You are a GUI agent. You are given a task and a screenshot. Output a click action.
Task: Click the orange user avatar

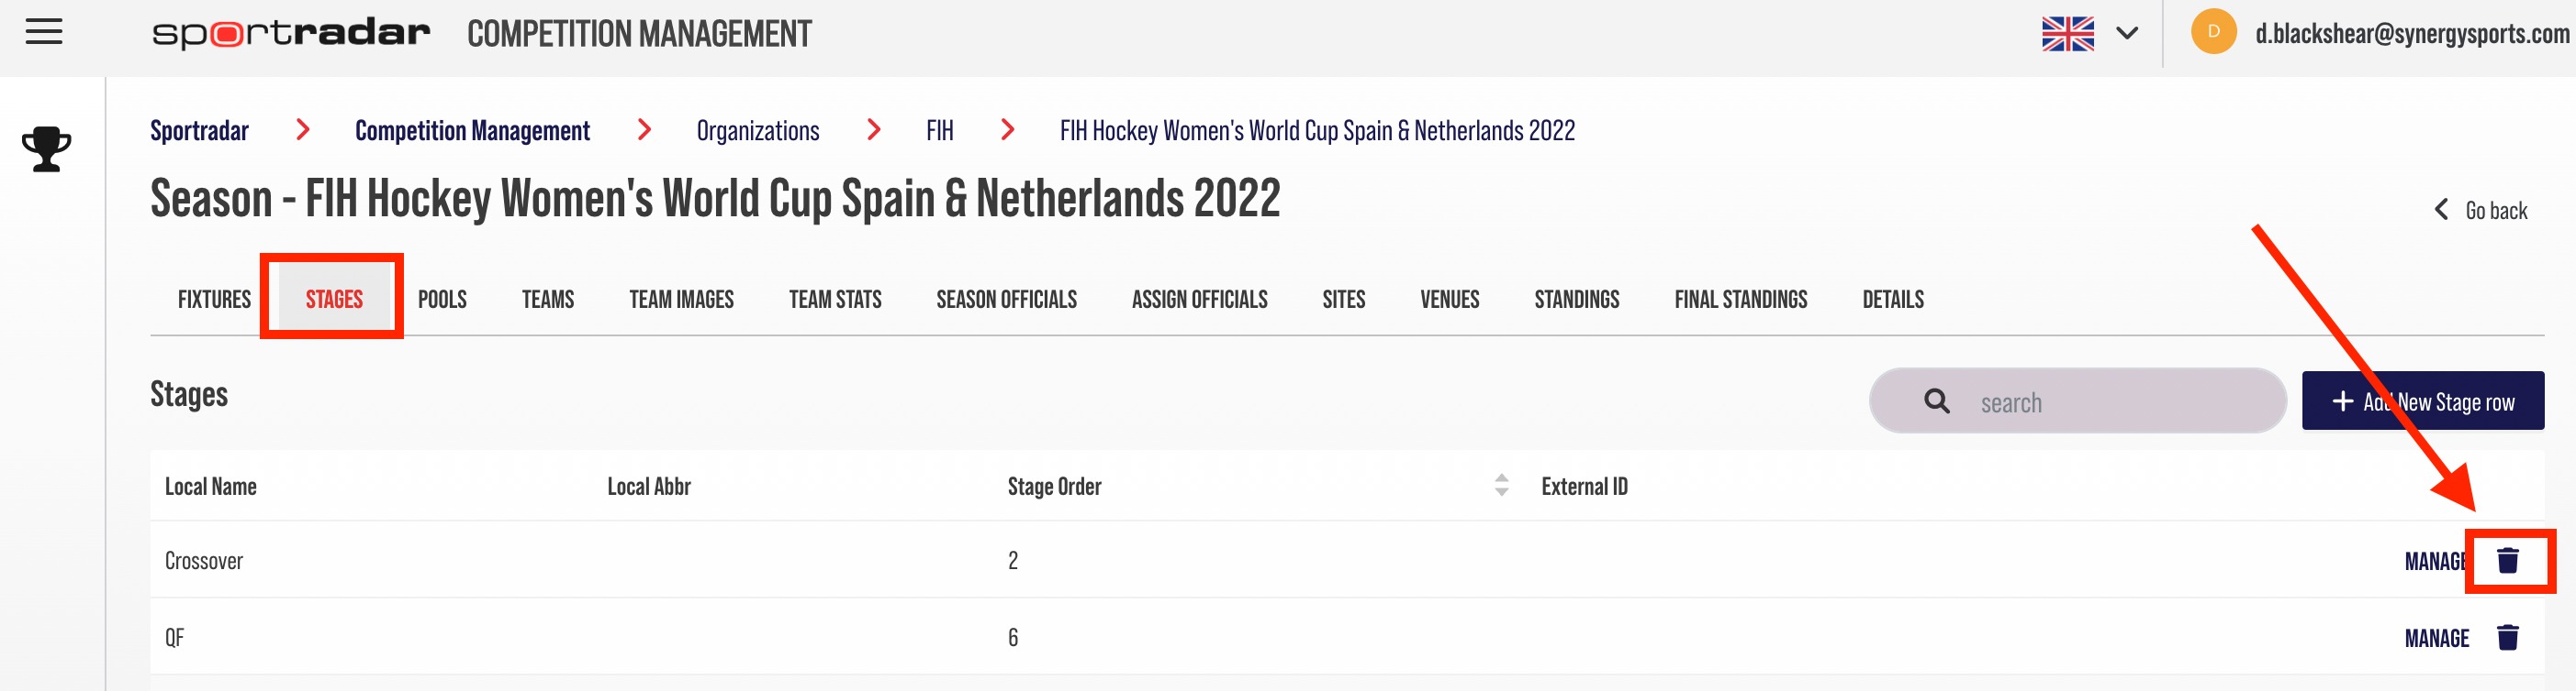(x=2213, y=32)
